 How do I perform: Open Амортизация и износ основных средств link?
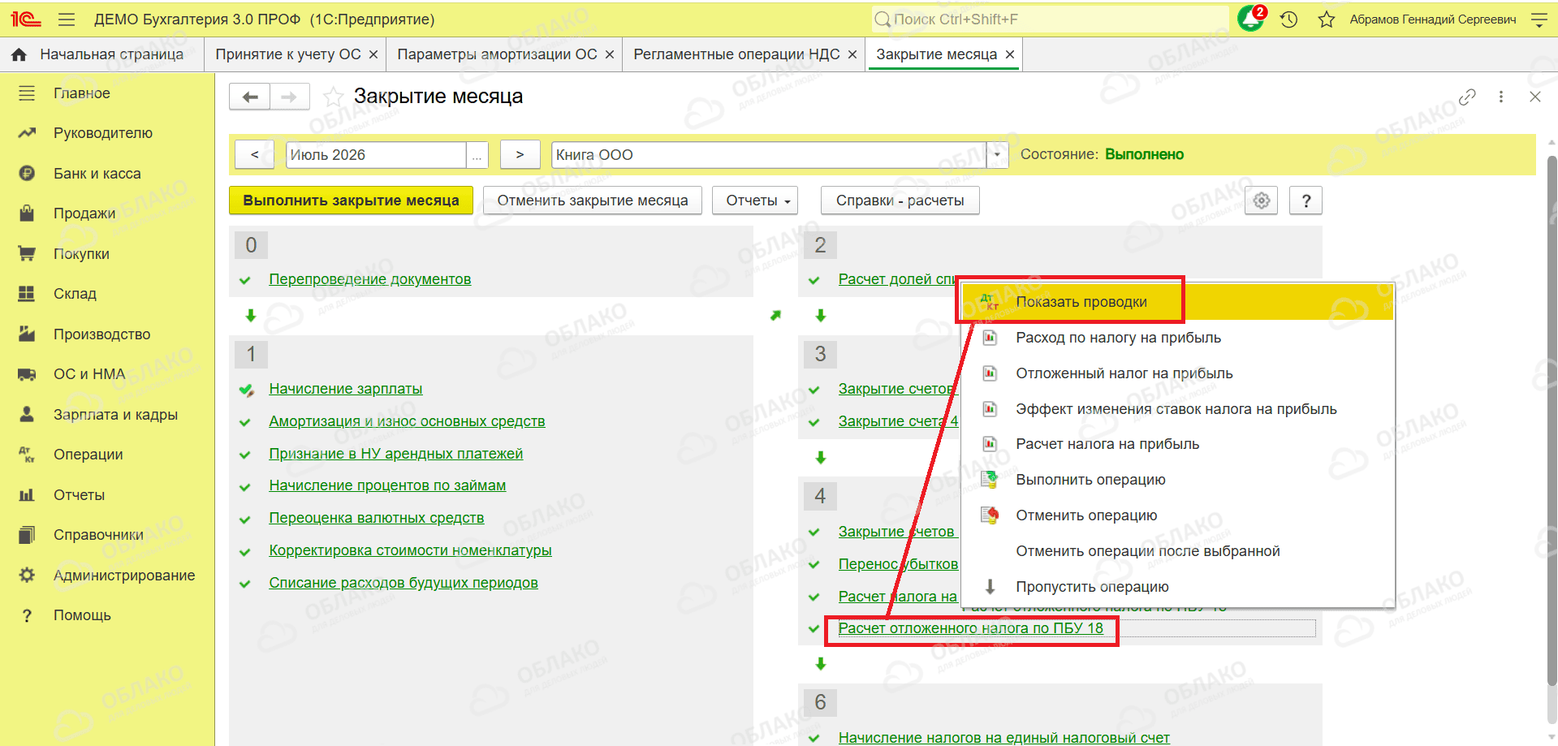[407, 421]
